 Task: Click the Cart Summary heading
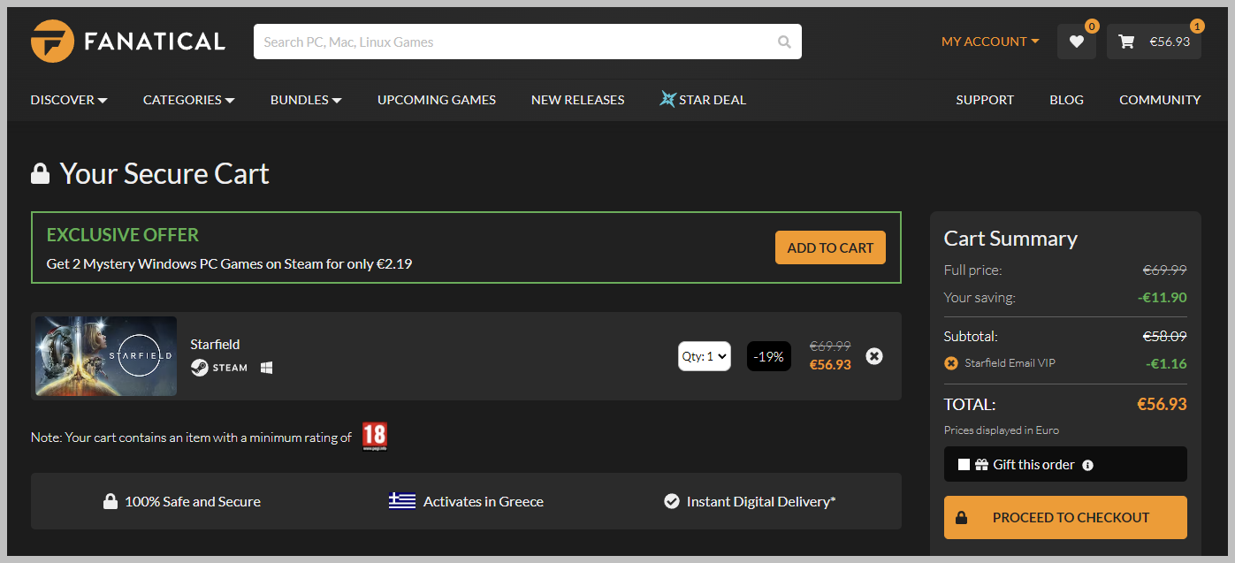coord(1010,239)
